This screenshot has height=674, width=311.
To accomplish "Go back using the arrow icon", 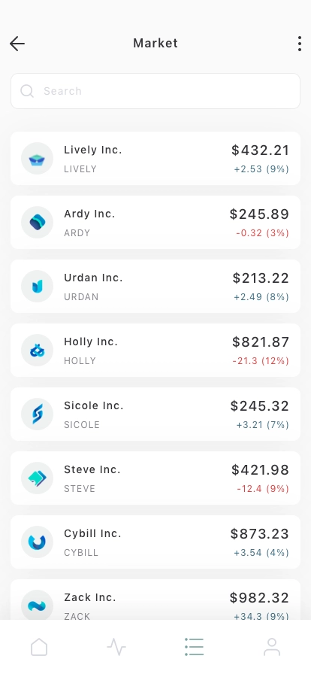I will click(x=17, y=44).
